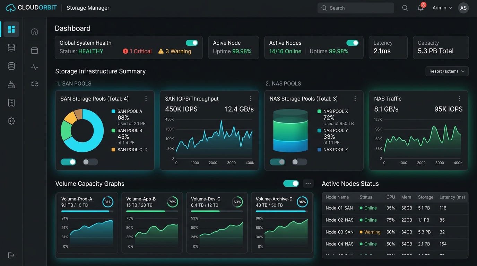
Task: Click SAN POOL A cyan legend swatch
Action: point(113,112)
